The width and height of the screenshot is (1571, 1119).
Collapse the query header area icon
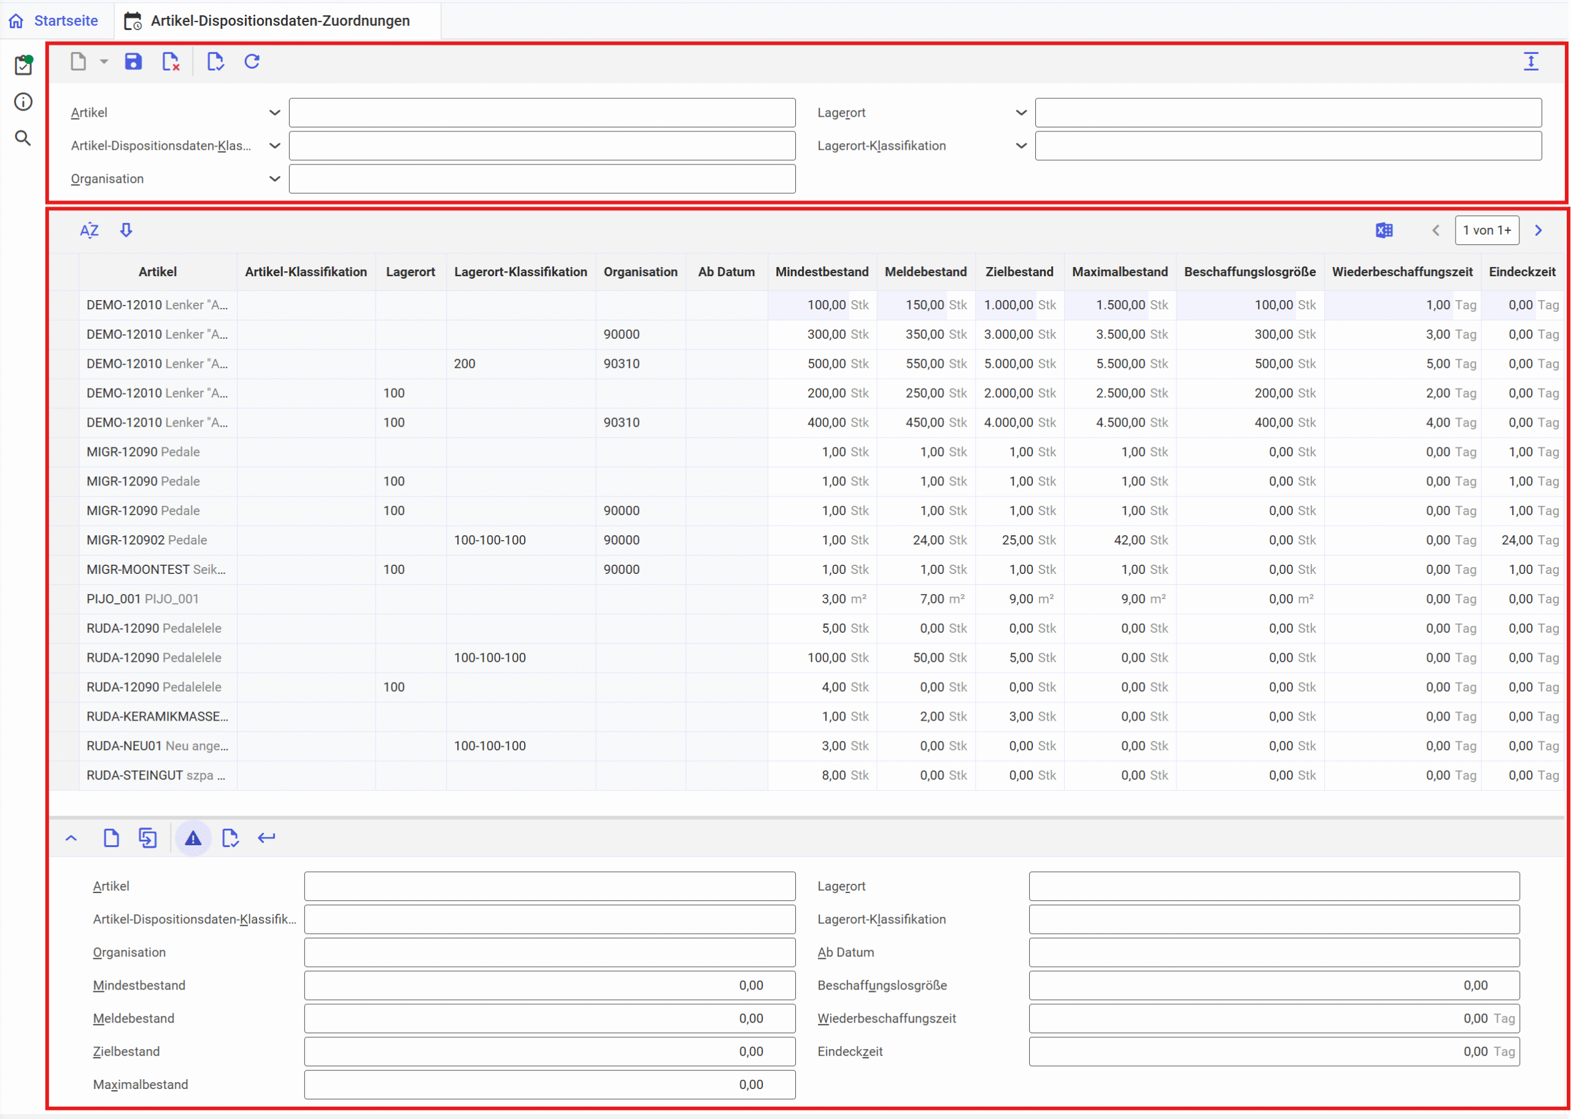1530,61
